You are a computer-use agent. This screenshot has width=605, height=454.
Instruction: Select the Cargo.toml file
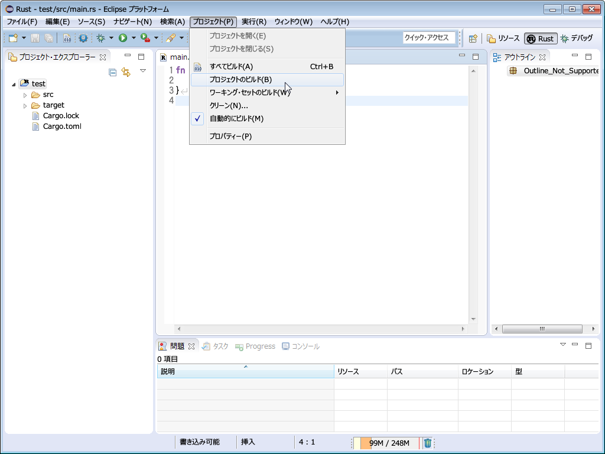[x=57, y=127]
